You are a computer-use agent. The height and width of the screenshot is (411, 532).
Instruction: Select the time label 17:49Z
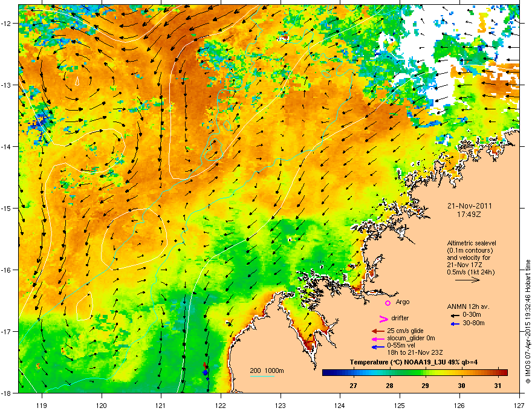tap(469, 215)
